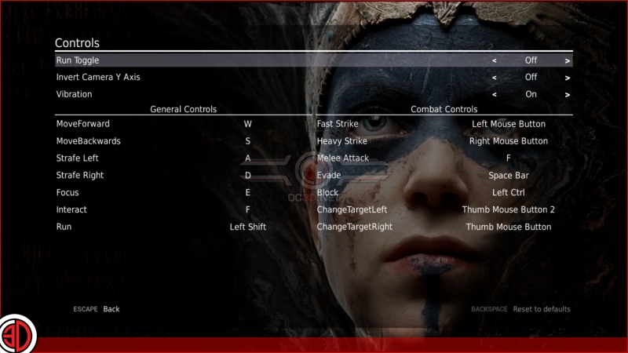628x353 pixels.
Task: Select Evade label
Action: point(328,176)
